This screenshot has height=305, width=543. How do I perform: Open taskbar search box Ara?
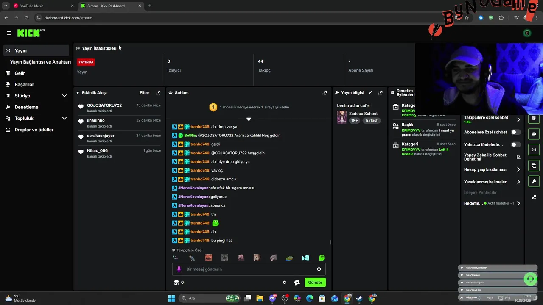[210, 298]
